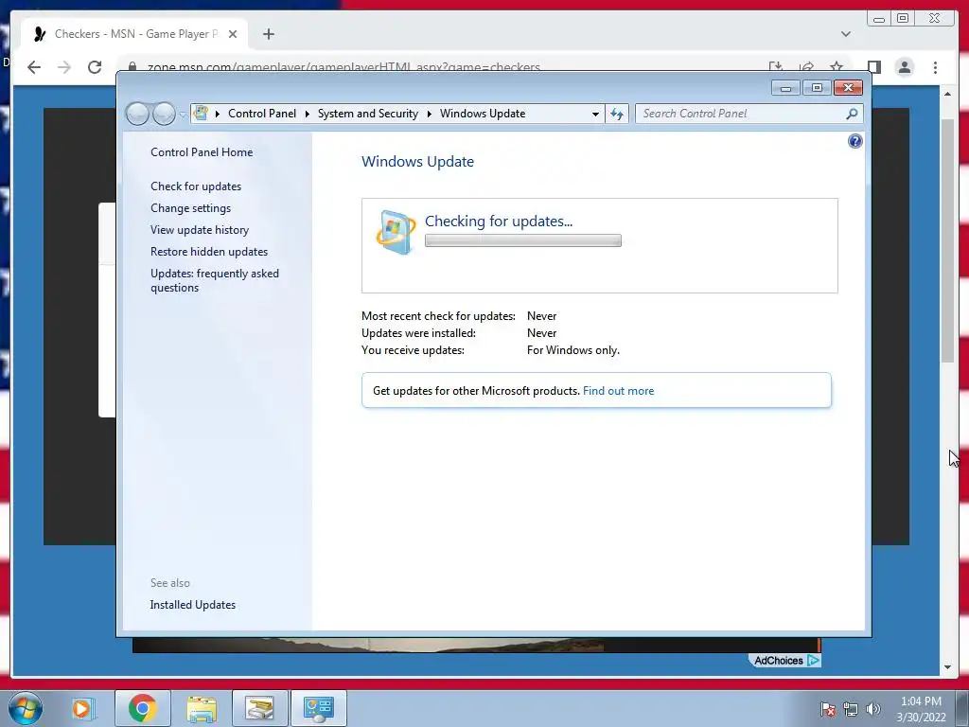The width and height of the screenshot is (969, 727).
Task: Click Check for updates
Action: coord(196,186)
